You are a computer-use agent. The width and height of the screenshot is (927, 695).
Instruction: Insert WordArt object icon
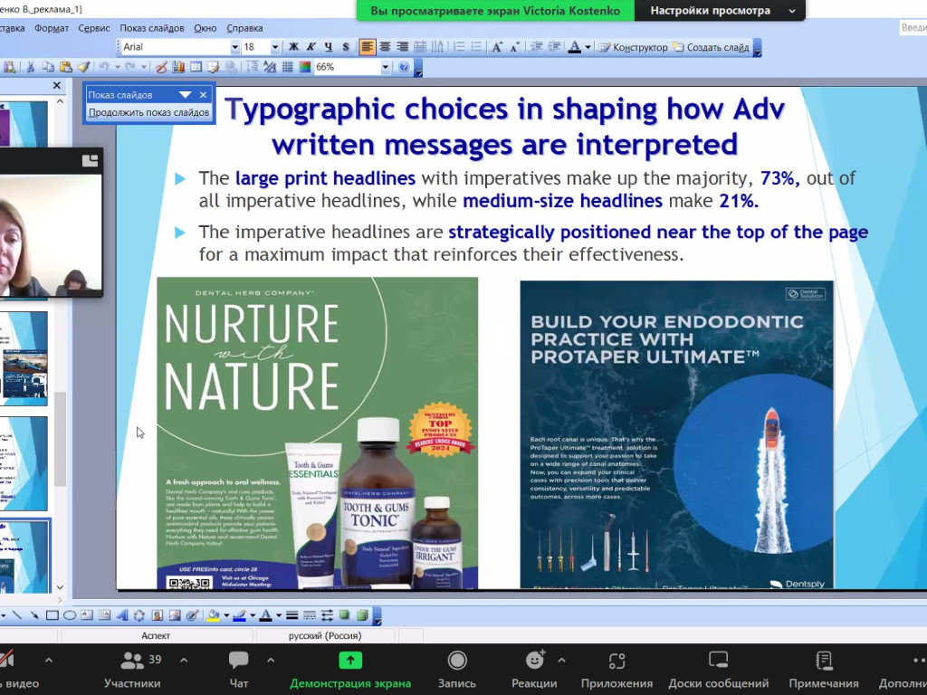[122, 615]
